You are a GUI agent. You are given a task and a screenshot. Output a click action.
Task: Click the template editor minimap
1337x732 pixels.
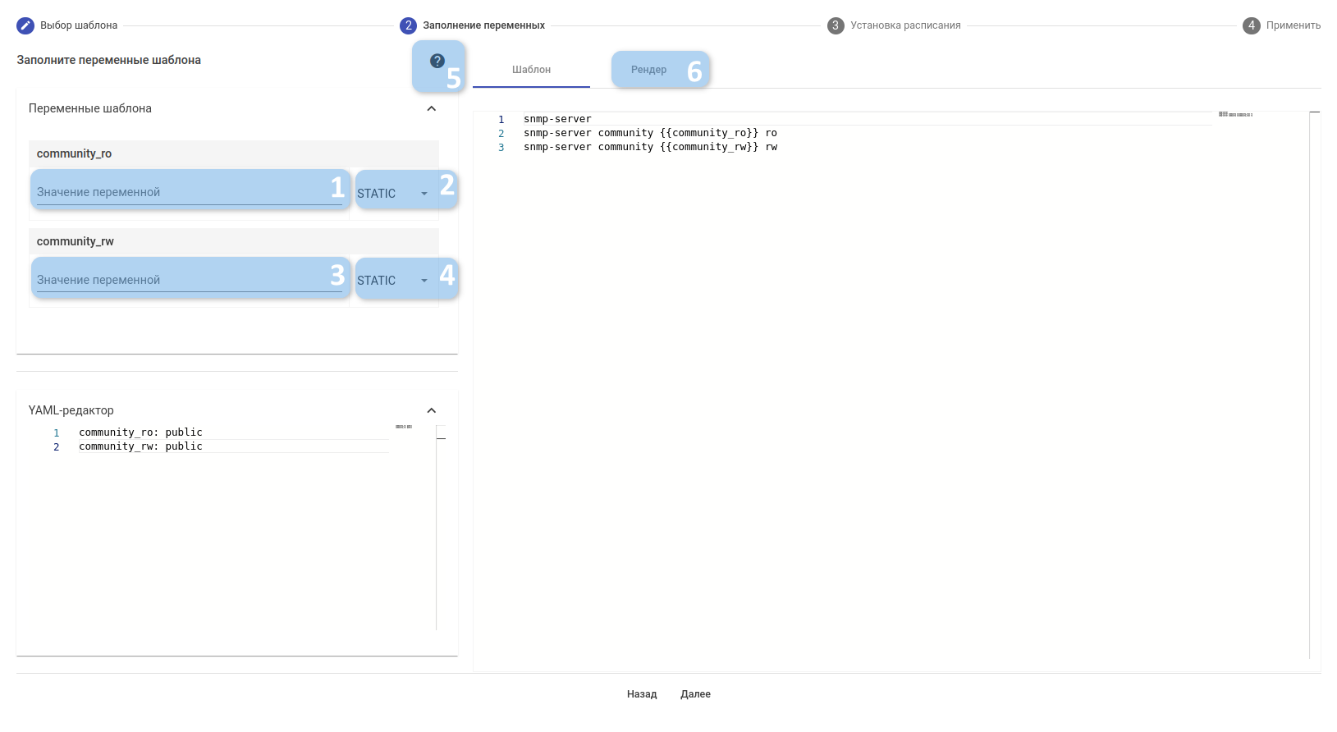[x=1235, y=114]
